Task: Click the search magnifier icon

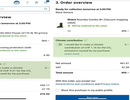Action: pos(45,9)
